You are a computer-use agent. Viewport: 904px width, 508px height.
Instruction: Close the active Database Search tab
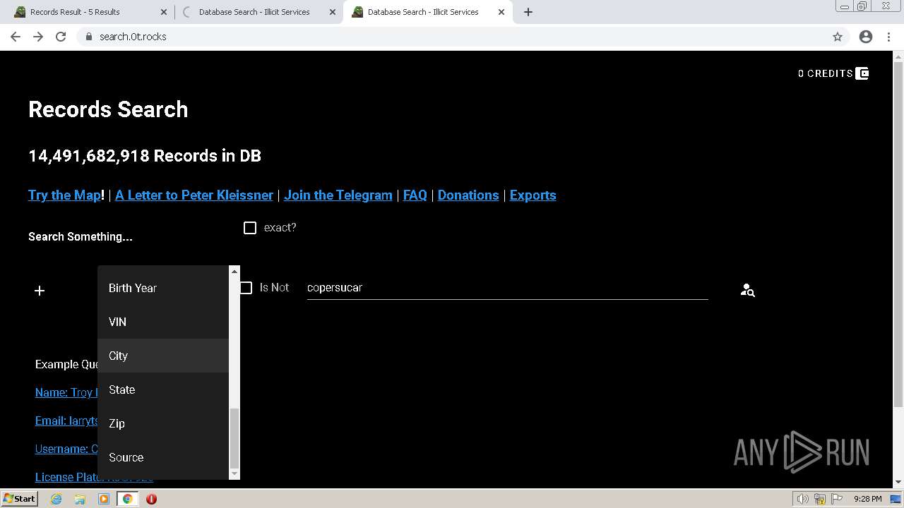click(x=501, y=12)
